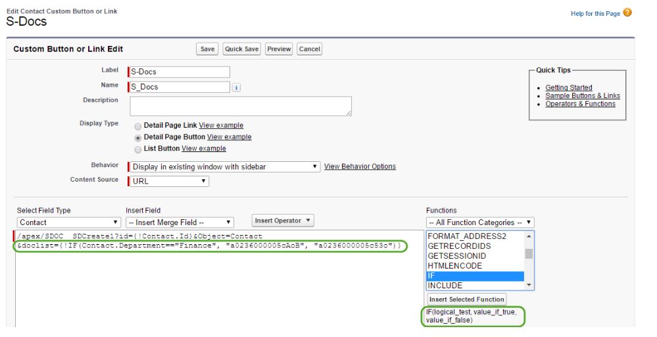The width and height of the screenshot is (657, 337).
Task: Save the custom button
Action: pyautogui.click(x=207, y=49)
